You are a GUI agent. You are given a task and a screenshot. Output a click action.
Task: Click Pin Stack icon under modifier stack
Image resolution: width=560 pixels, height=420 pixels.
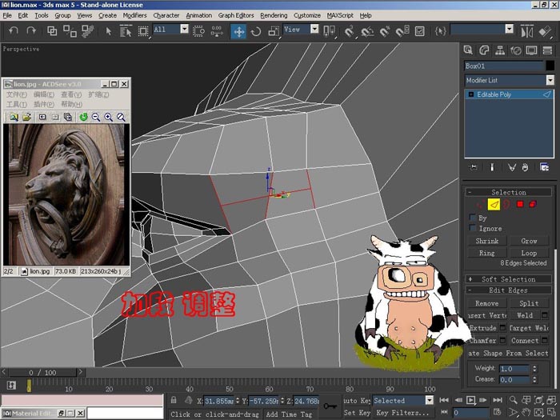(x=474, y=167)
